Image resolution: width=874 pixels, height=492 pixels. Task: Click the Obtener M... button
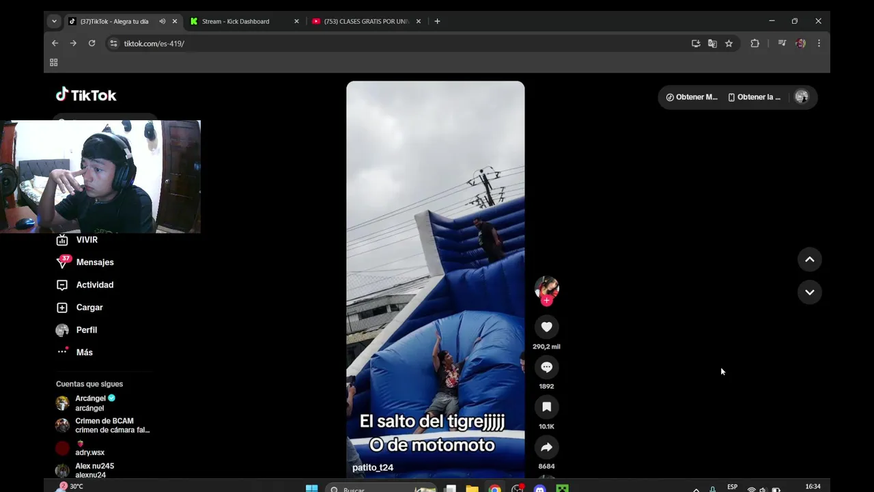pos(692,97)
